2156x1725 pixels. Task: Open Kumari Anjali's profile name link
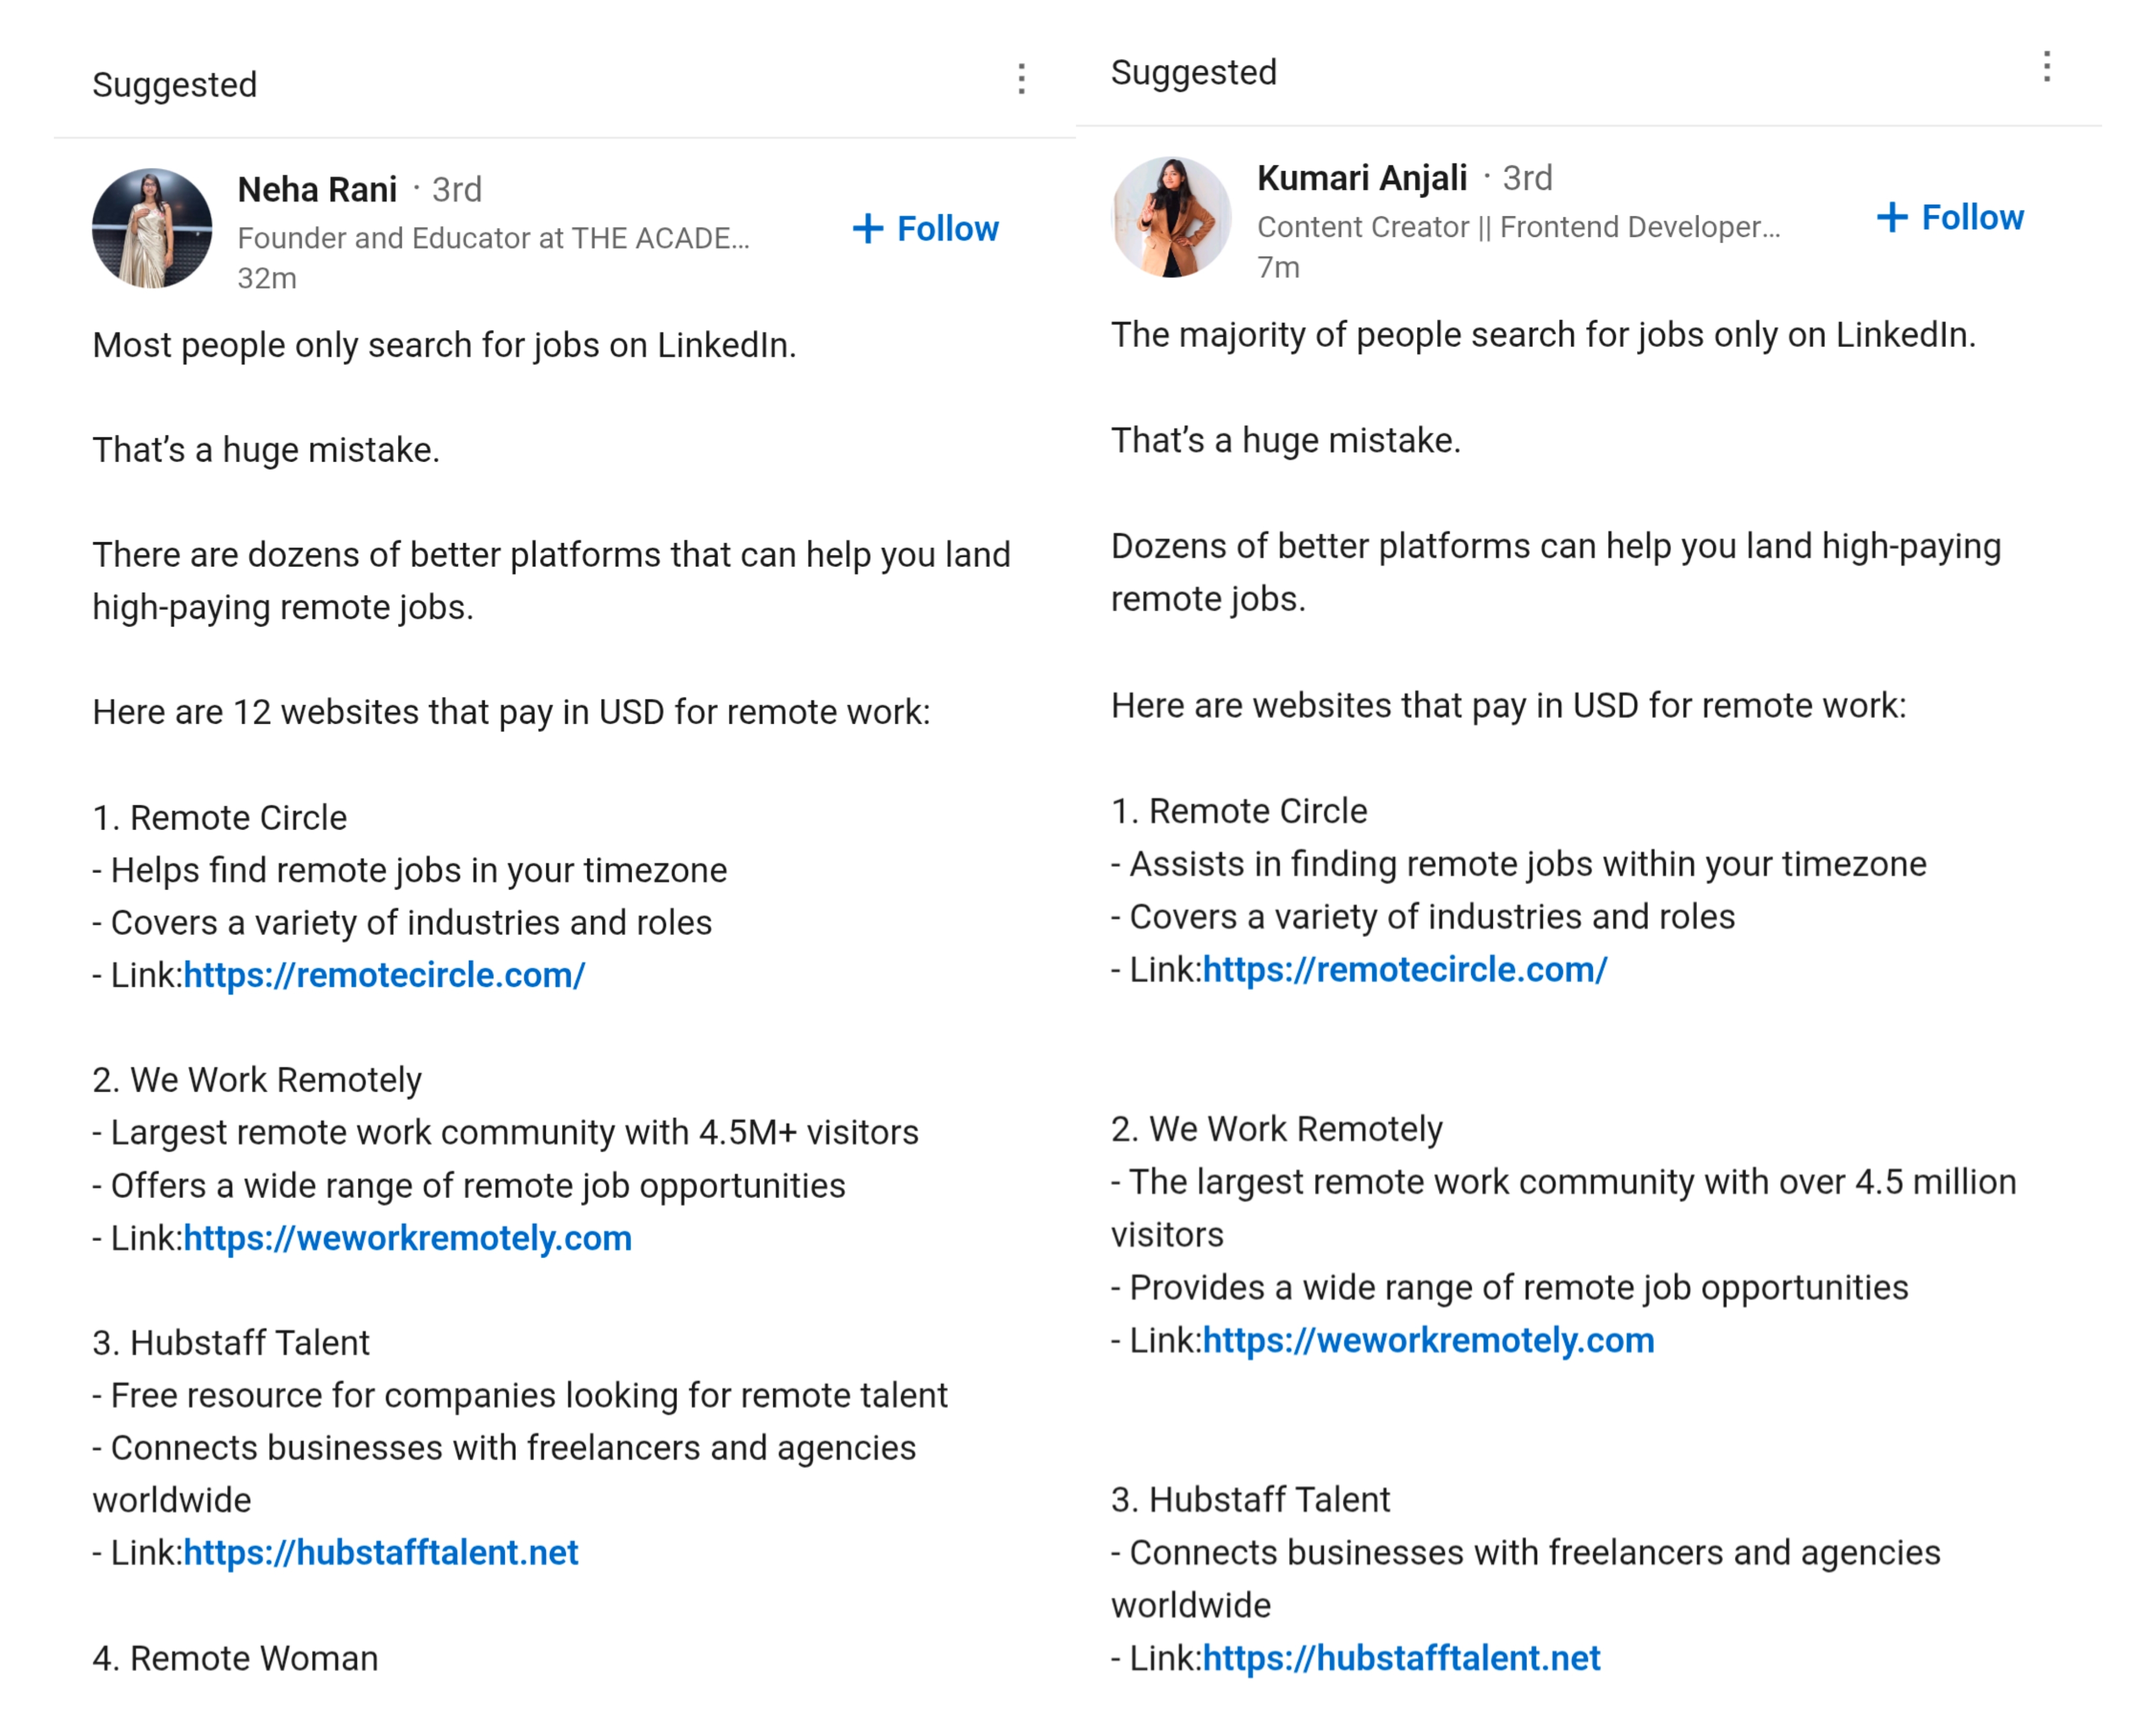point(1361,178)
